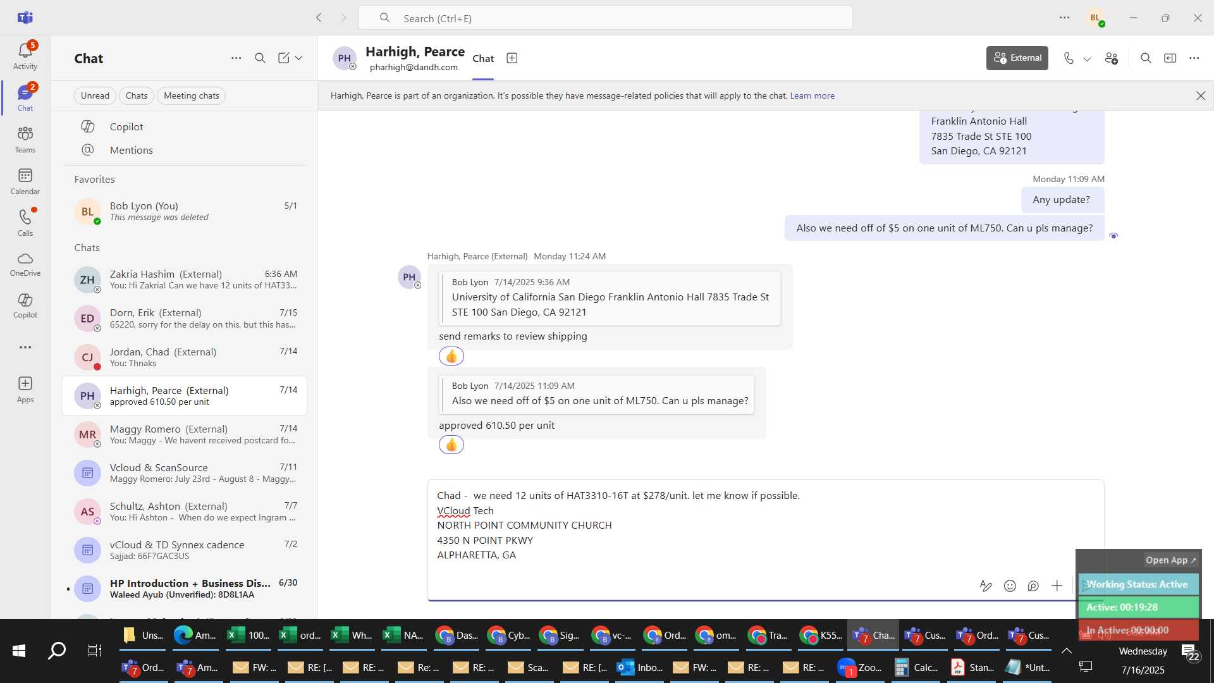1214x683 pixels.
Task: Open chat with Dorn, Erik
Action: (x=185, y=318)
